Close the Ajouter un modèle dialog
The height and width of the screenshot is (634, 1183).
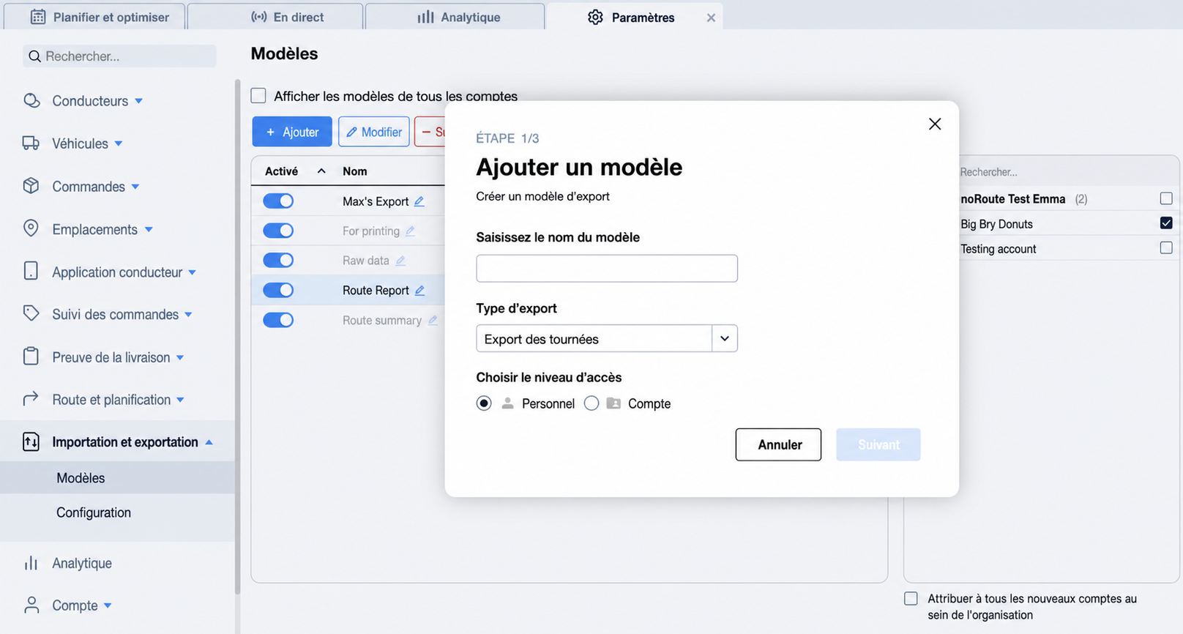pyautogui.click(x=935, y=124)
